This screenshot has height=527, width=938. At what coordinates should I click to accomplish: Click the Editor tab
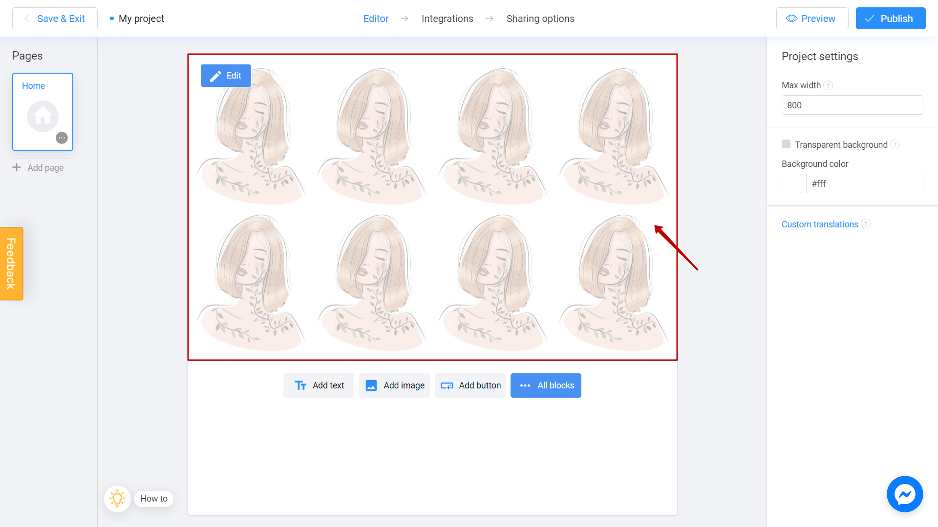376,19
